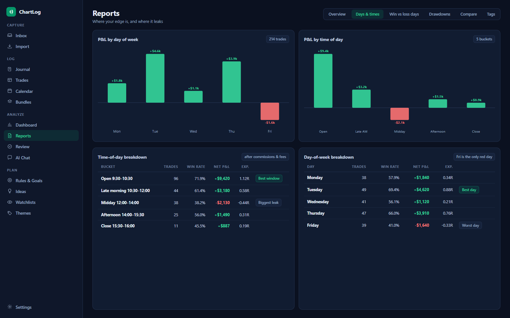Click the 214 trades badge
The image size is (510, 318).
pos(278,39)
